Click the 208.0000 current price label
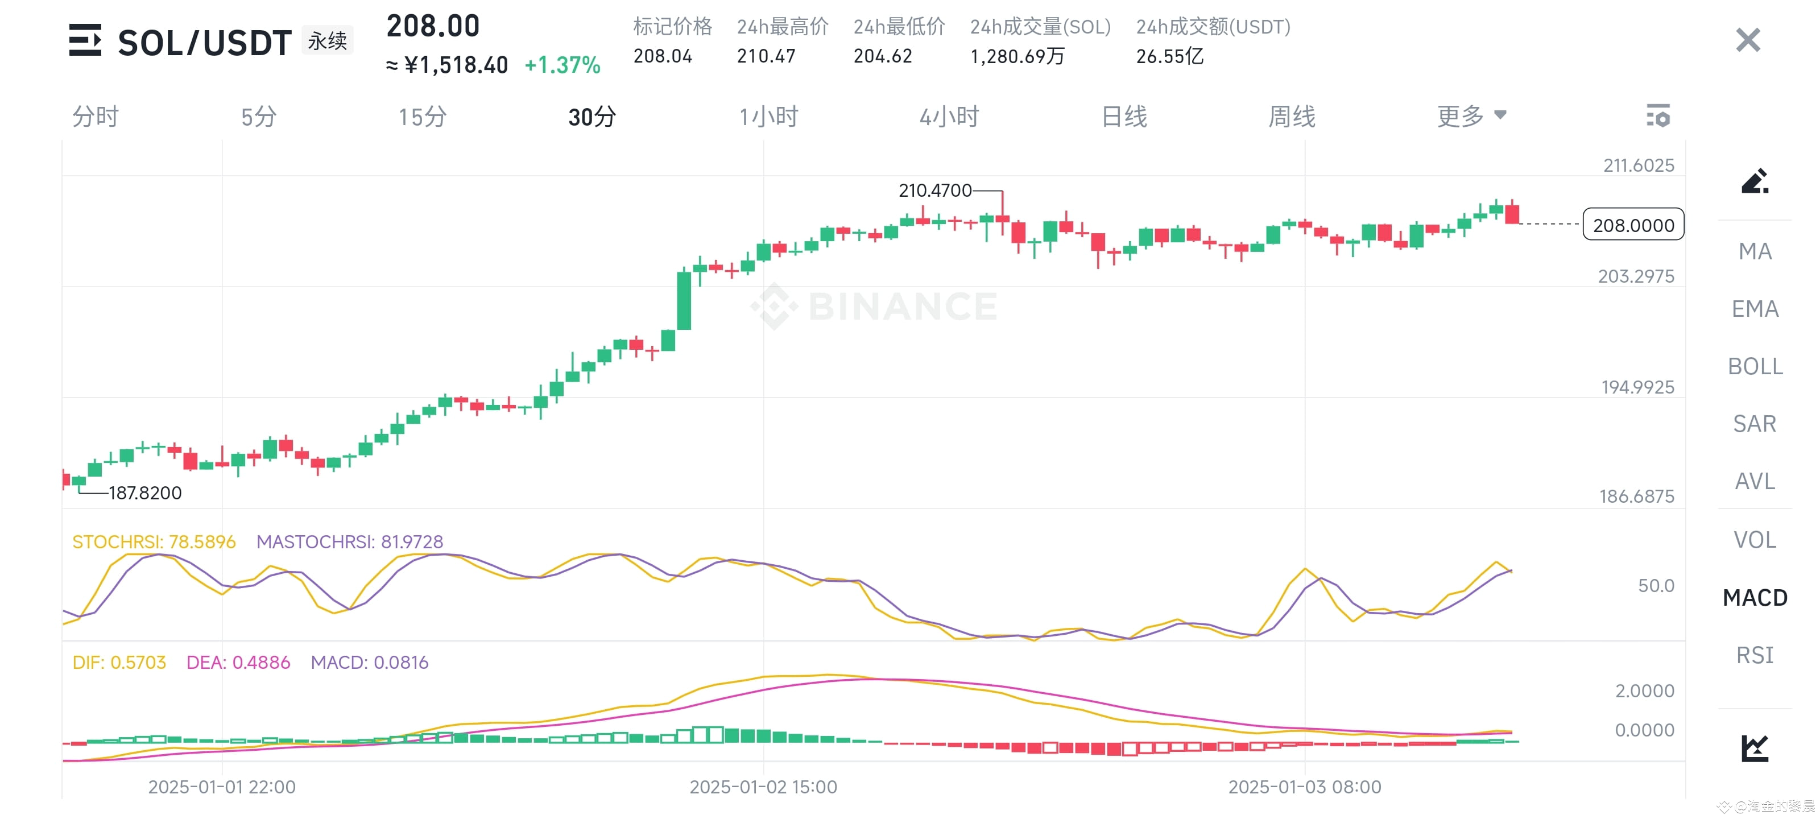The image size is (1820, 819). (1633, 225)
